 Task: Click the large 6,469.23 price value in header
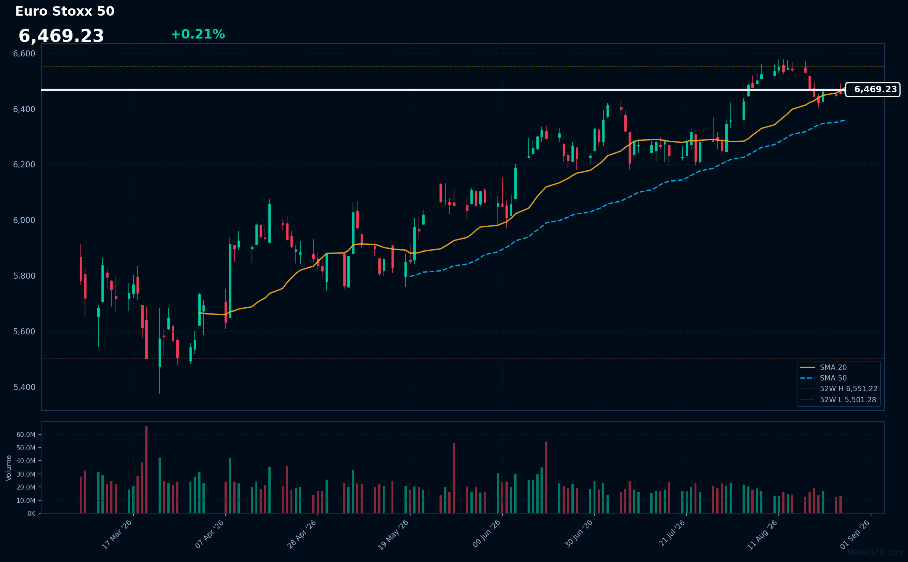point(61,36)
